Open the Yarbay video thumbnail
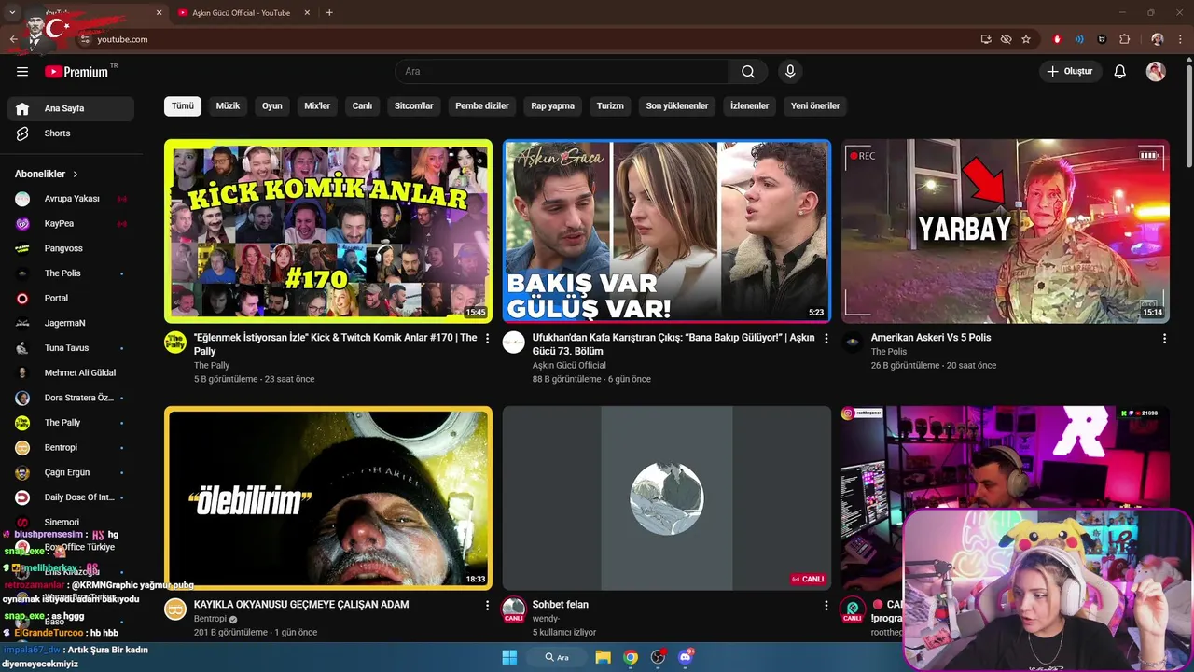Viewport: 1194px width, 672px height. coord(1006,231)
